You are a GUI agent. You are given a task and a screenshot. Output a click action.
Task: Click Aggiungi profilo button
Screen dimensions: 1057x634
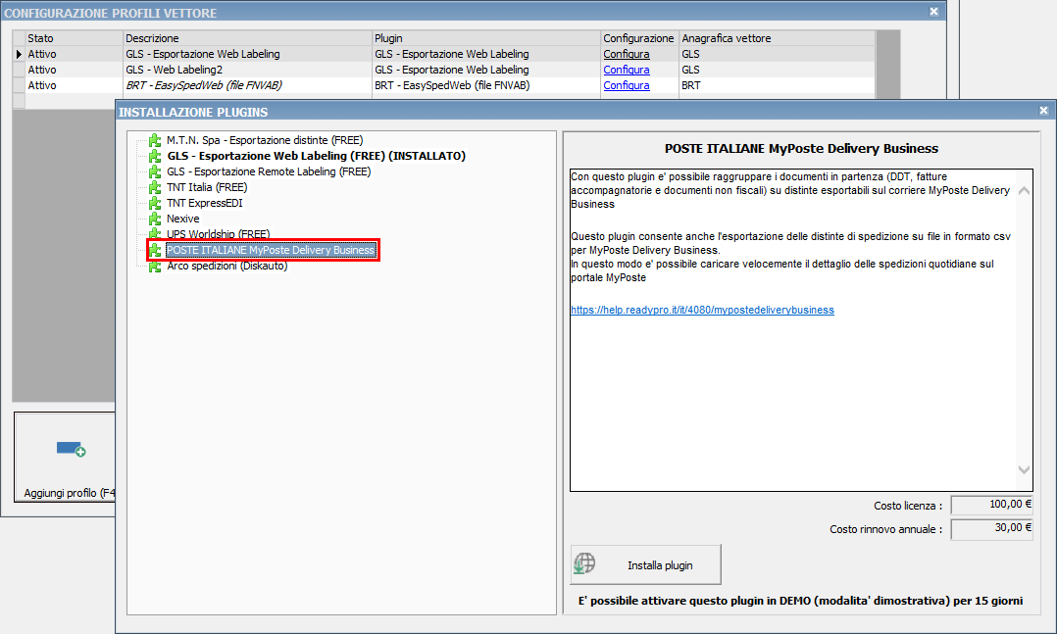coord(65,457)
